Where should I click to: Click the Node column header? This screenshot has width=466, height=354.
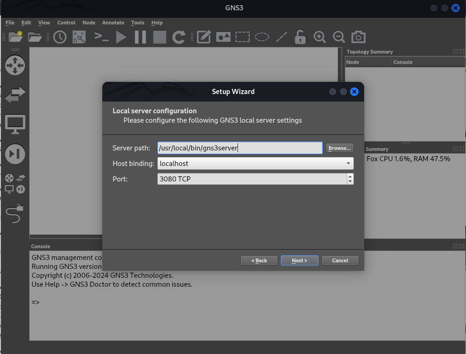click(368, 62)
